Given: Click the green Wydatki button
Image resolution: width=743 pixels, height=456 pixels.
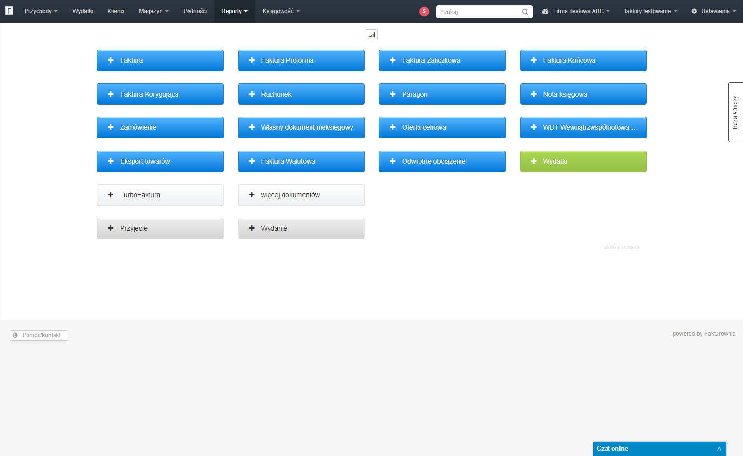Looking at the screenshot, I should click(x=583, y=161).
